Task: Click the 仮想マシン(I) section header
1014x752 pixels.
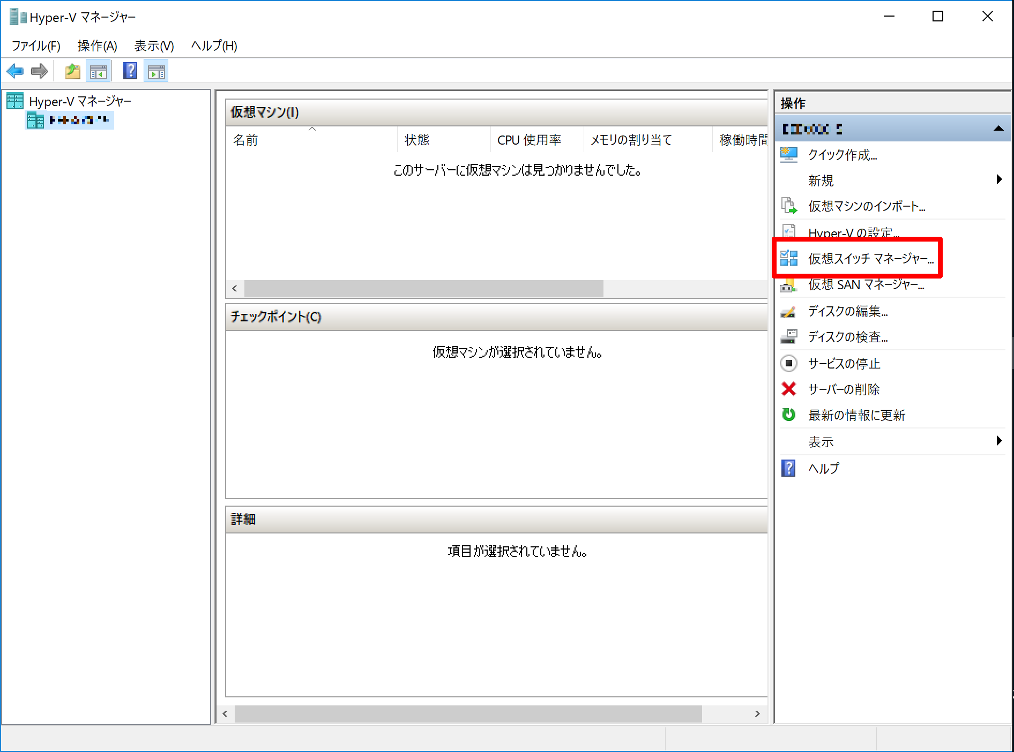Action: [x=497, y=112]
